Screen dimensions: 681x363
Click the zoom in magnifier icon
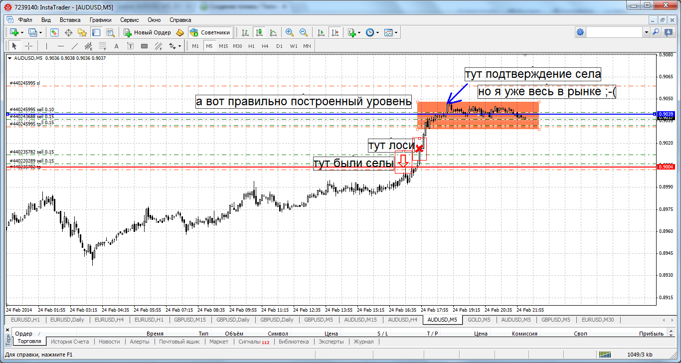[x=289, y=32]
